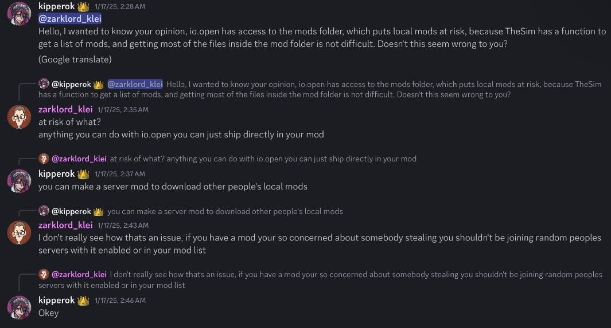Click small kipperok avatar in "server mod" reply preview
Image resolution: width=611 pixels, height=328 pixels.
44,211
